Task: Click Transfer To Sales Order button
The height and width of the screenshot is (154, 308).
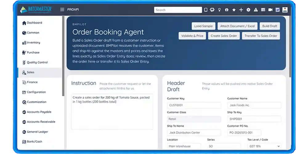Action: 261,36
